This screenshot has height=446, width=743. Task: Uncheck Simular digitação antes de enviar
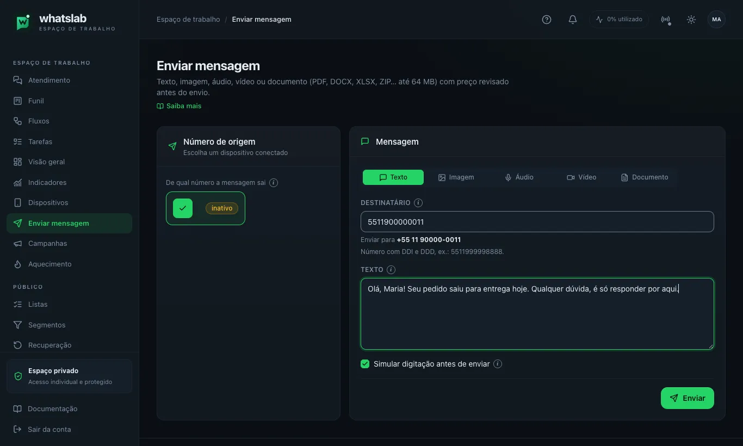[x=365, y=364]
